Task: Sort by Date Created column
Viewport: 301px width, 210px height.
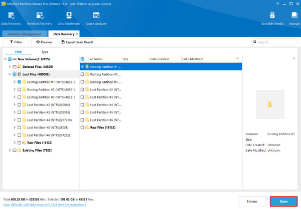Action: (x=160, y=59)
